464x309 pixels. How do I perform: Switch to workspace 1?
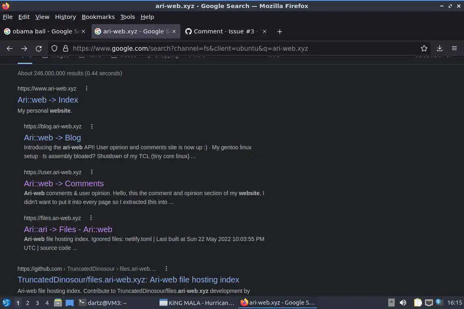[x=18, y=303]
